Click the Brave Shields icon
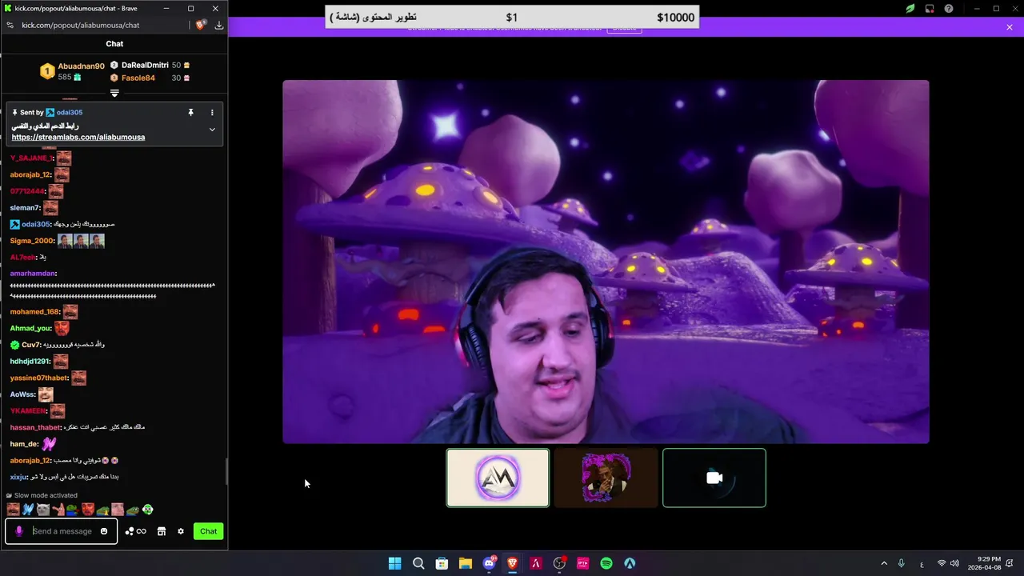Viewport: 1024px width, 576px height. (x=200, y=25)
